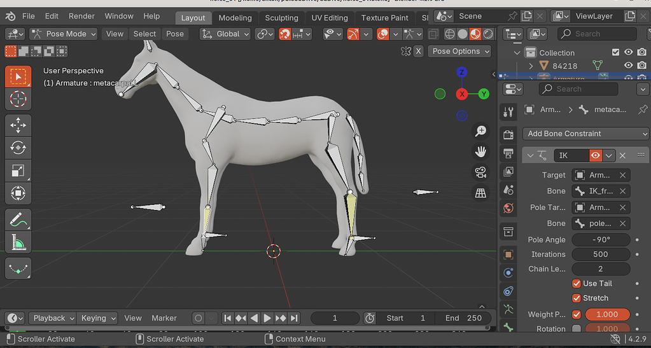Click timeline Marker menu
Screen dimensions: 651x348
click(164, 318)
